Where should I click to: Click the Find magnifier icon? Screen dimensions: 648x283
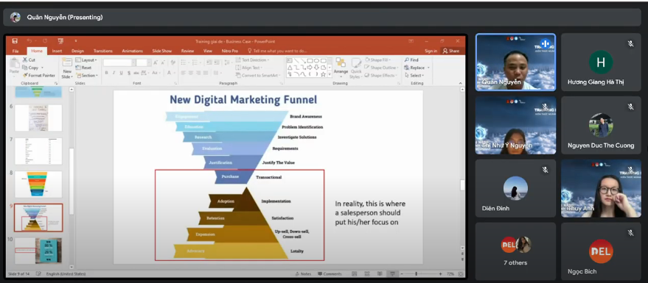click(407, 60)
